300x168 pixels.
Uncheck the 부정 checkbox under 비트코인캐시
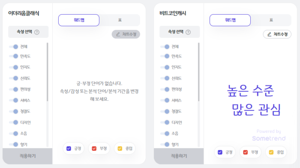[x=246, y=152]
